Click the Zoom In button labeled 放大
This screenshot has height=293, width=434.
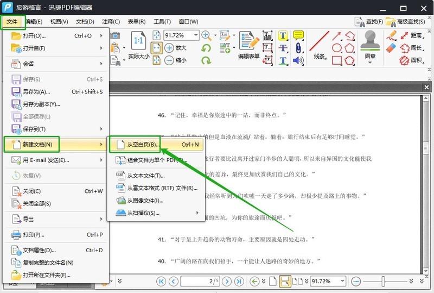click(175, 48)
